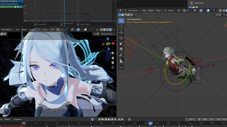The height and width of the screenshot is (127, 227).
Task: Open pivot point dropdown in right viewport
Action: click(x=179, y=11)
